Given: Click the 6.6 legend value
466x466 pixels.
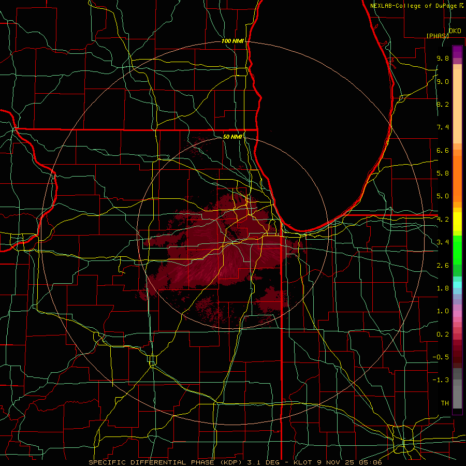Looking at the screenshot, I should [443, 150].
